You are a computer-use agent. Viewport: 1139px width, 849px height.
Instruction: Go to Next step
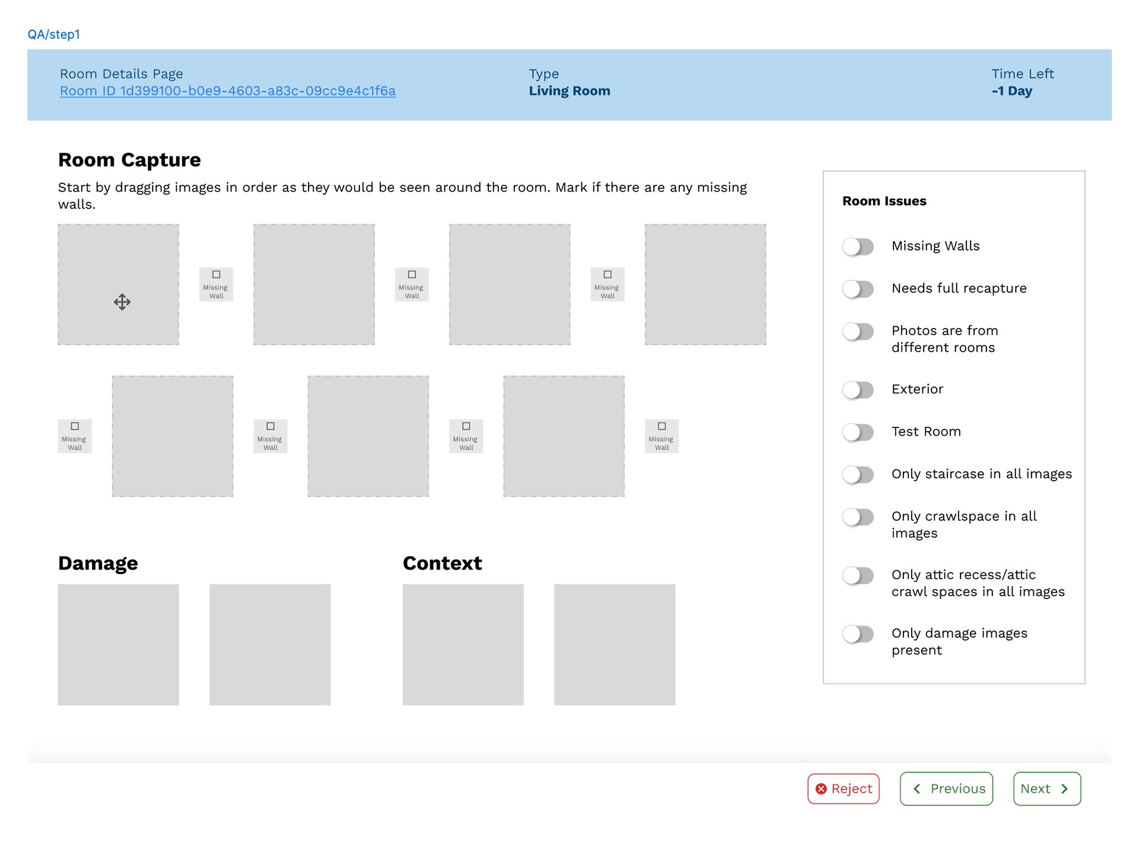click(1046, 788)
